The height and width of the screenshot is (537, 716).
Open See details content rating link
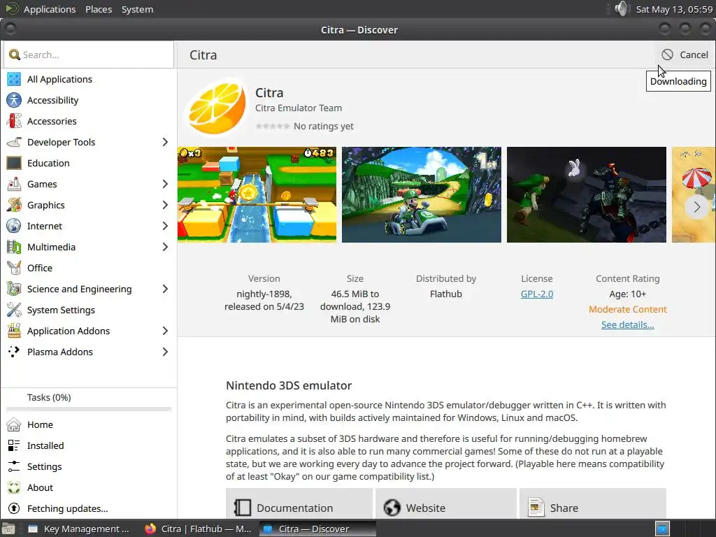pyautogui.click(x=627, y=324)
